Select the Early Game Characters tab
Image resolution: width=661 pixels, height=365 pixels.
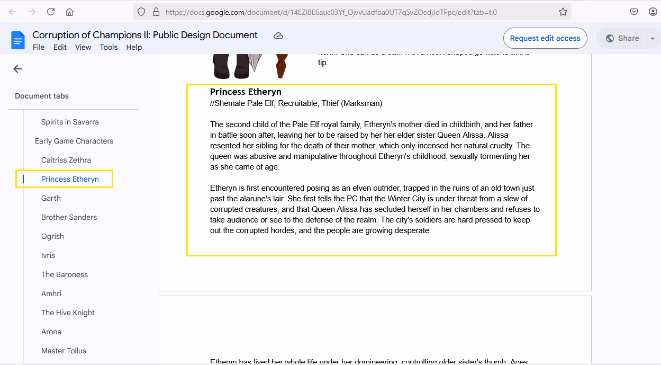coord(74,141)
